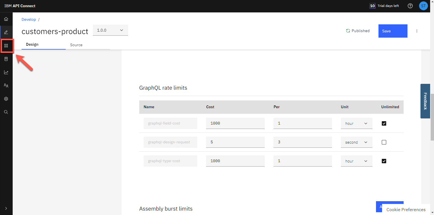Select the Develop pencil icon
This screenshot has width=434, height=215.
(6, 32)
